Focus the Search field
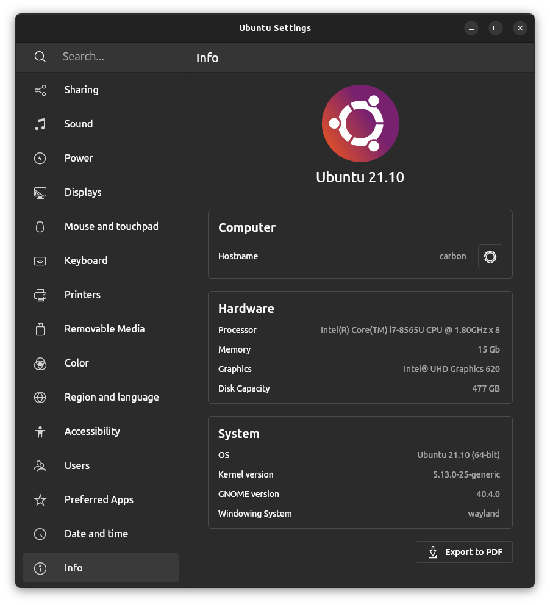Image resolution: width=550 pixels, height=605 pixels. (x=101, y=57)
